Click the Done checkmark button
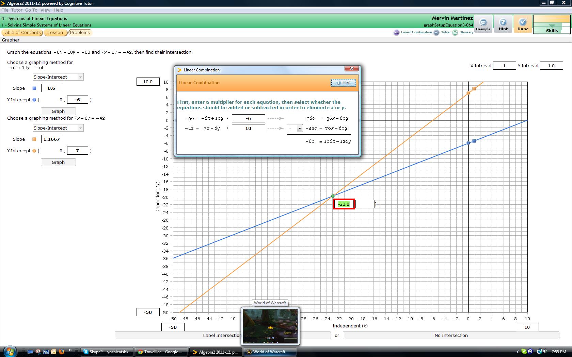 coord(523,24)
